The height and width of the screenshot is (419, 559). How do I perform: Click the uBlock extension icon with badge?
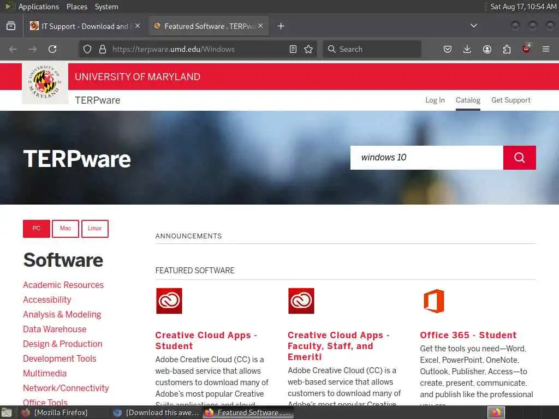[x=526, y=49]
